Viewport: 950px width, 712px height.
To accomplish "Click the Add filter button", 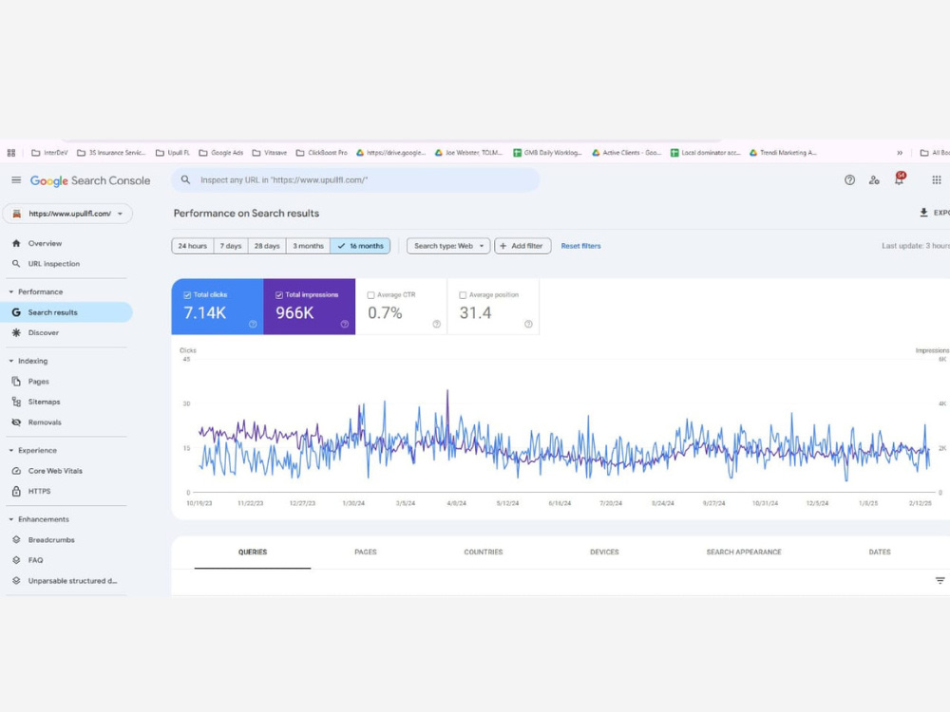I will (x=522, y=246).
